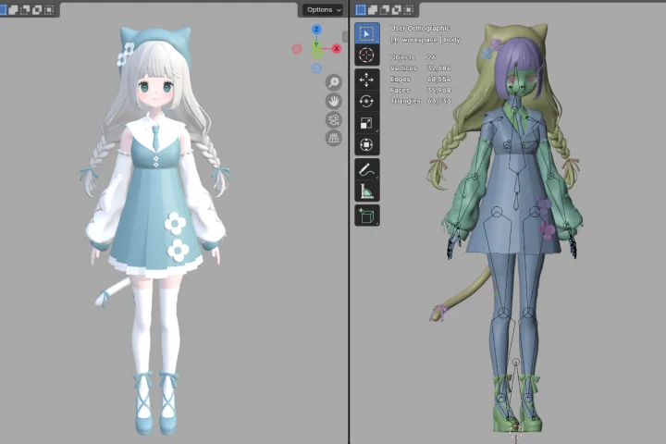
Task: Click the Add Cube tool
Action: (x=366, y=216)
